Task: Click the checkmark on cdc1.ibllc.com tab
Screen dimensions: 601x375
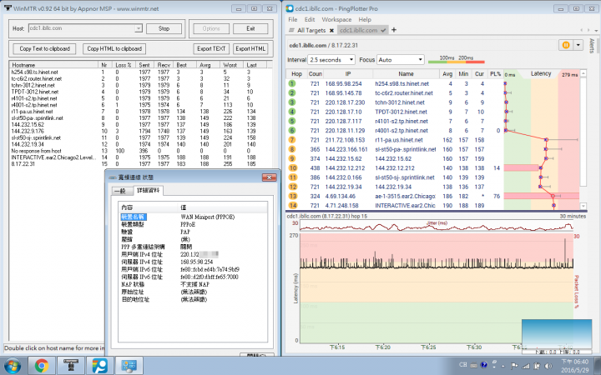Action: (383, 30)
